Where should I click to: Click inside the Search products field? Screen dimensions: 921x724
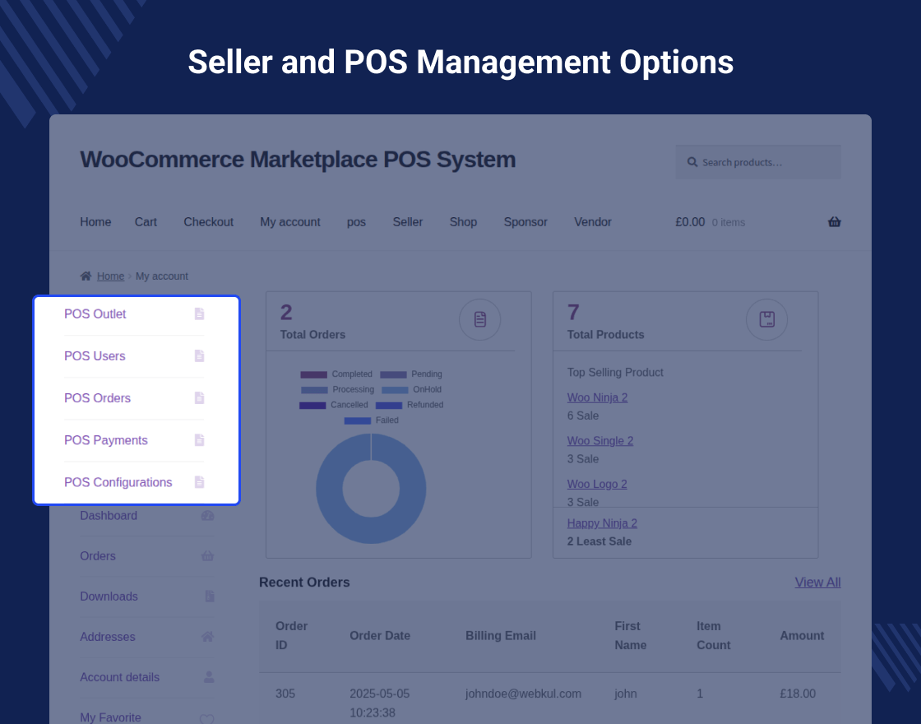click(758, 162)
